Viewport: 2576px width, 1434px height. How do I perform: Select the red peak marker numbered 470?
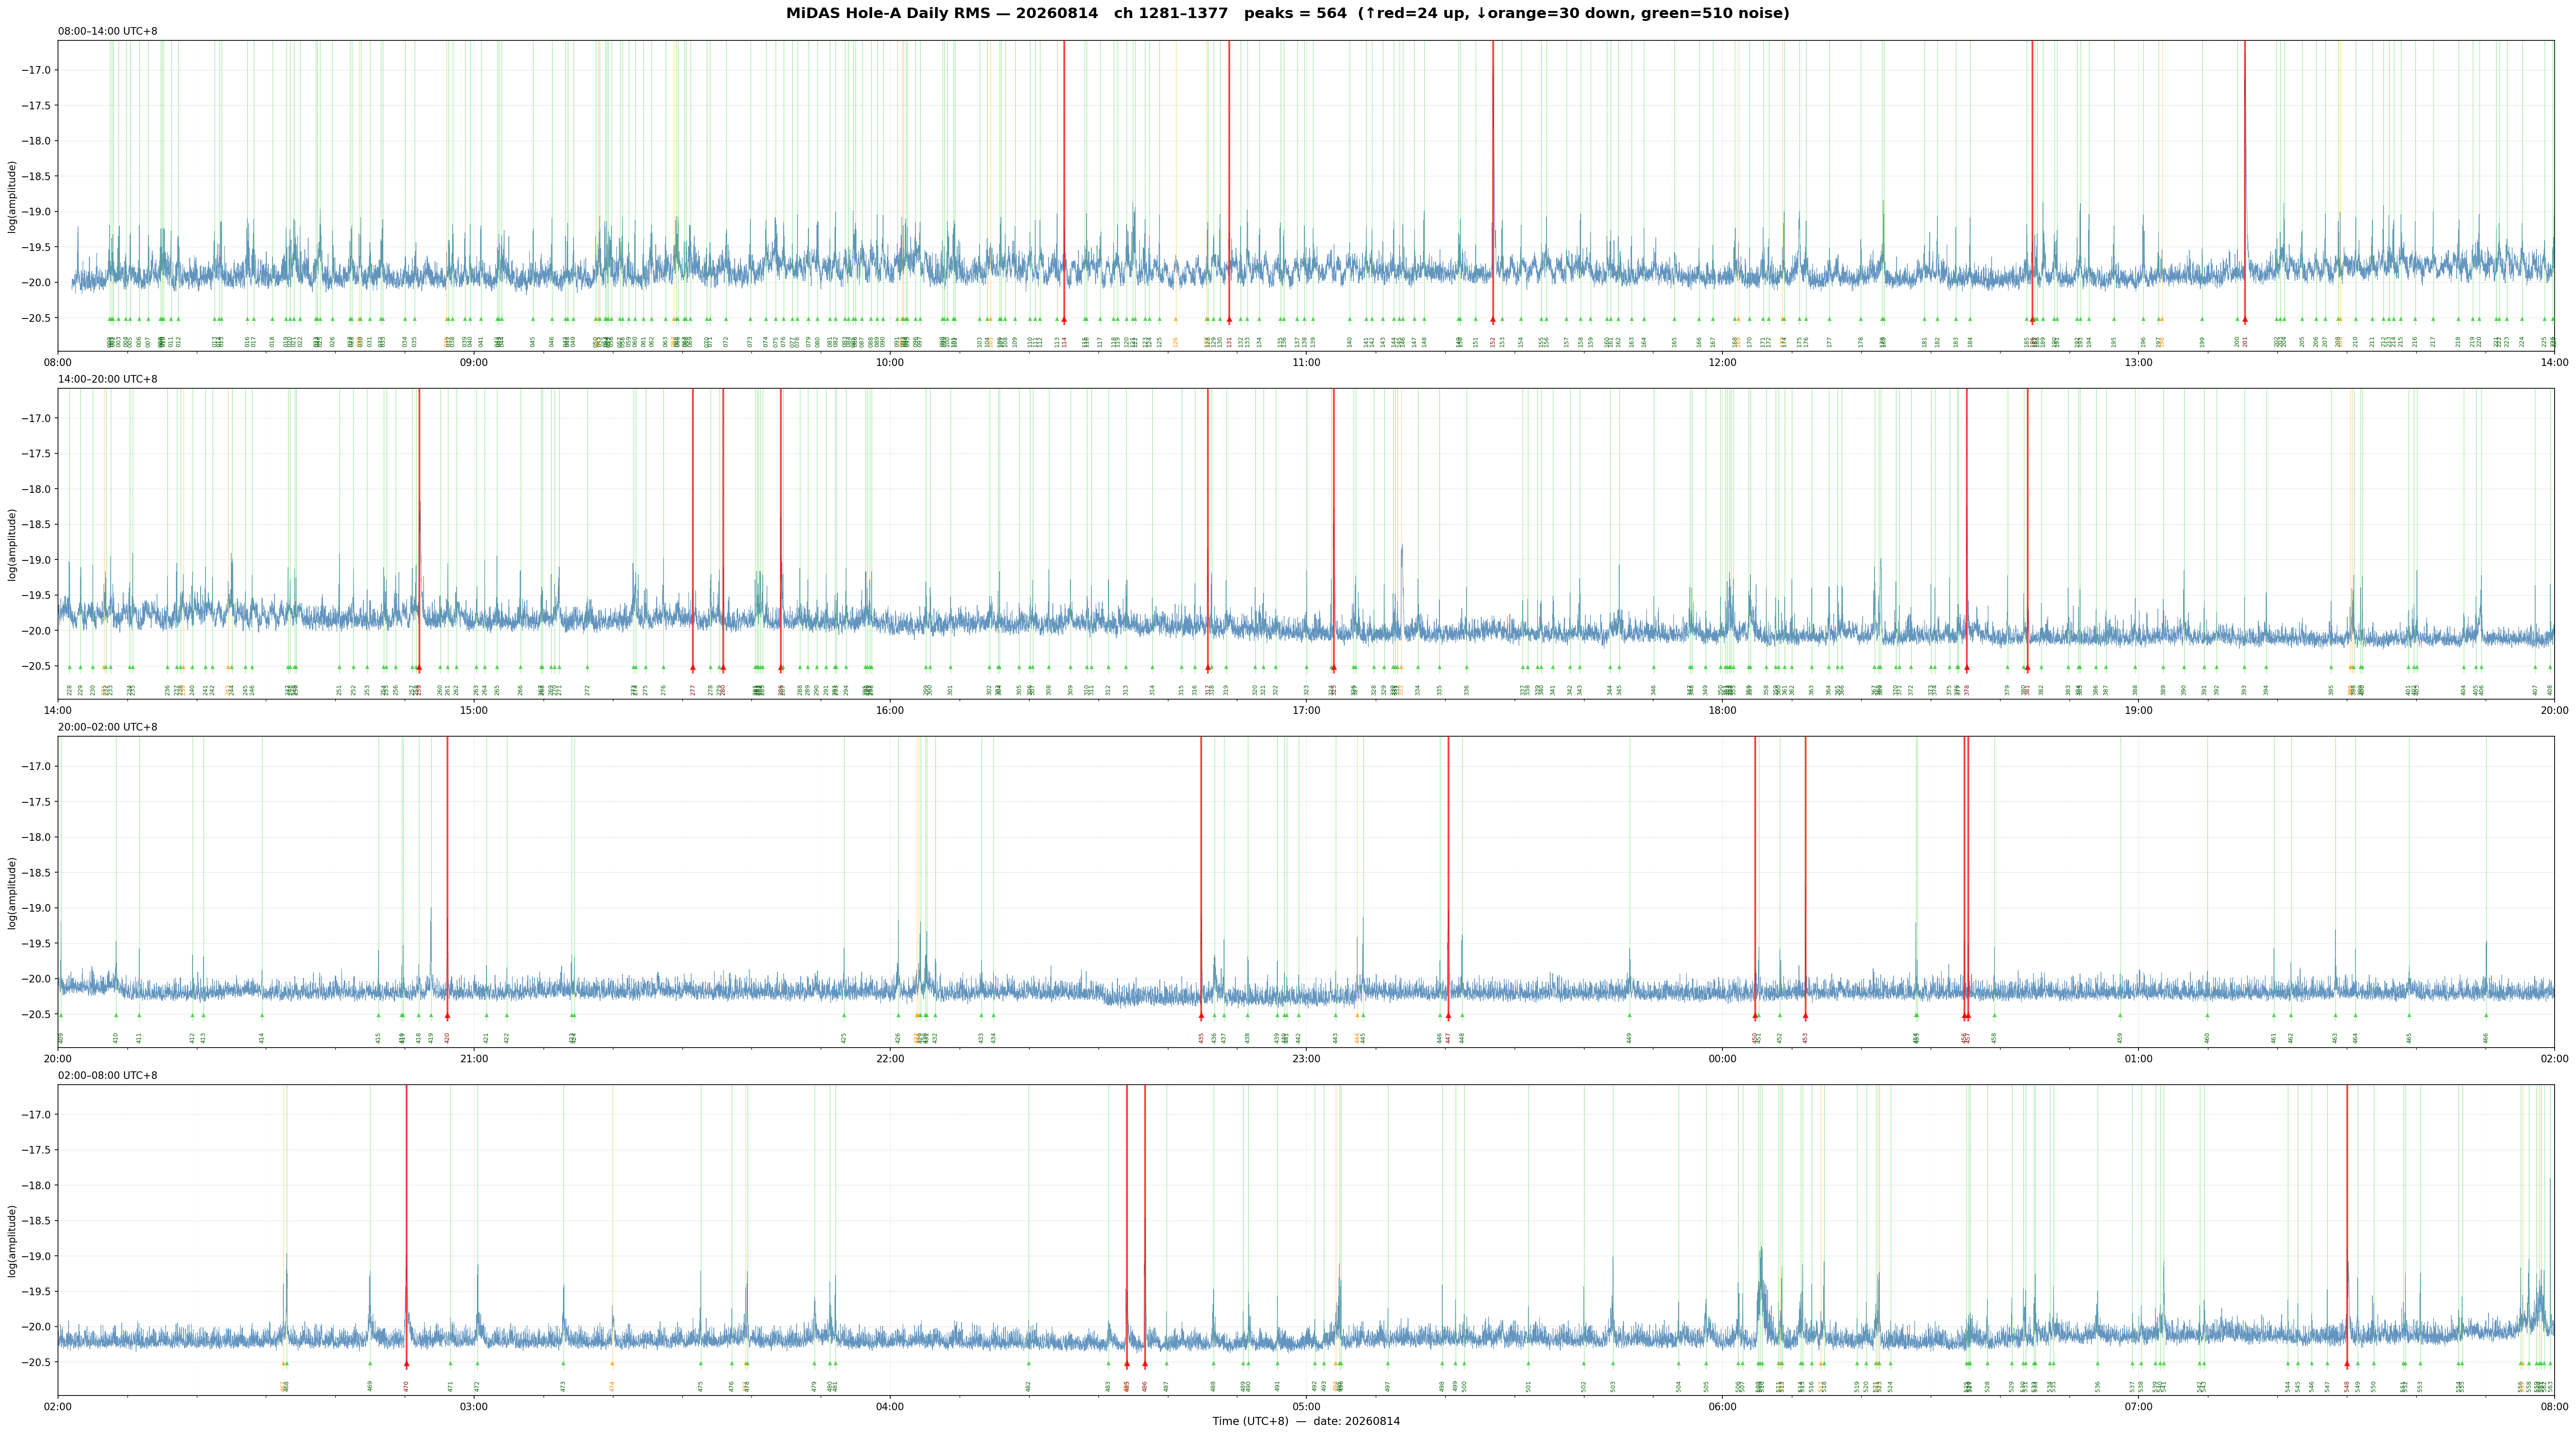[406, 1364]
